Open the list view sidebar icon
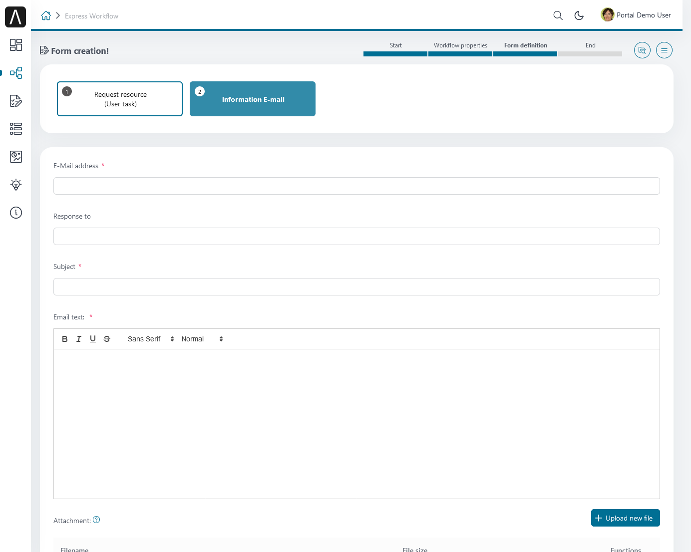The height and width of the screenshot is (552, 691). (x=16, y=129)
